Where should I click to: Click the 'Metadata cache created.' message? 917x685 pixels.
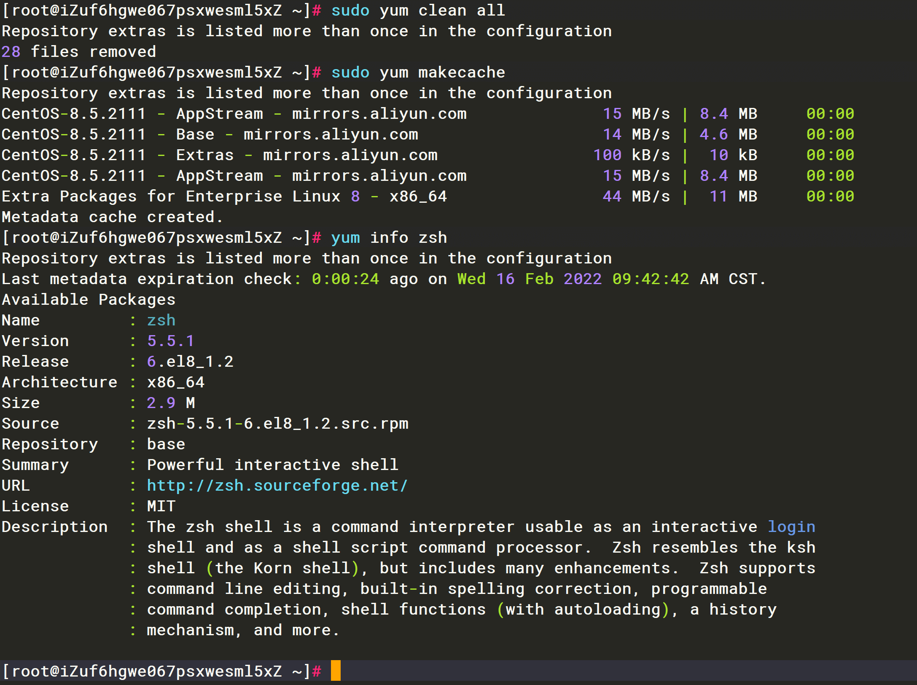(x=112, y=217)
